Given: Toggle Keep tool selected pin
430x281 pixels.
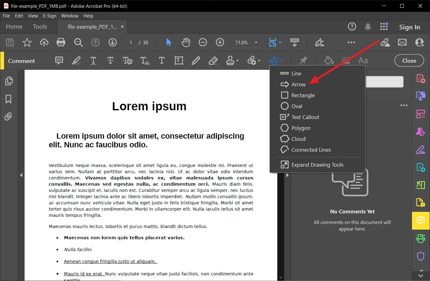Looking at the screenshot, I should (x=303, y=60).
